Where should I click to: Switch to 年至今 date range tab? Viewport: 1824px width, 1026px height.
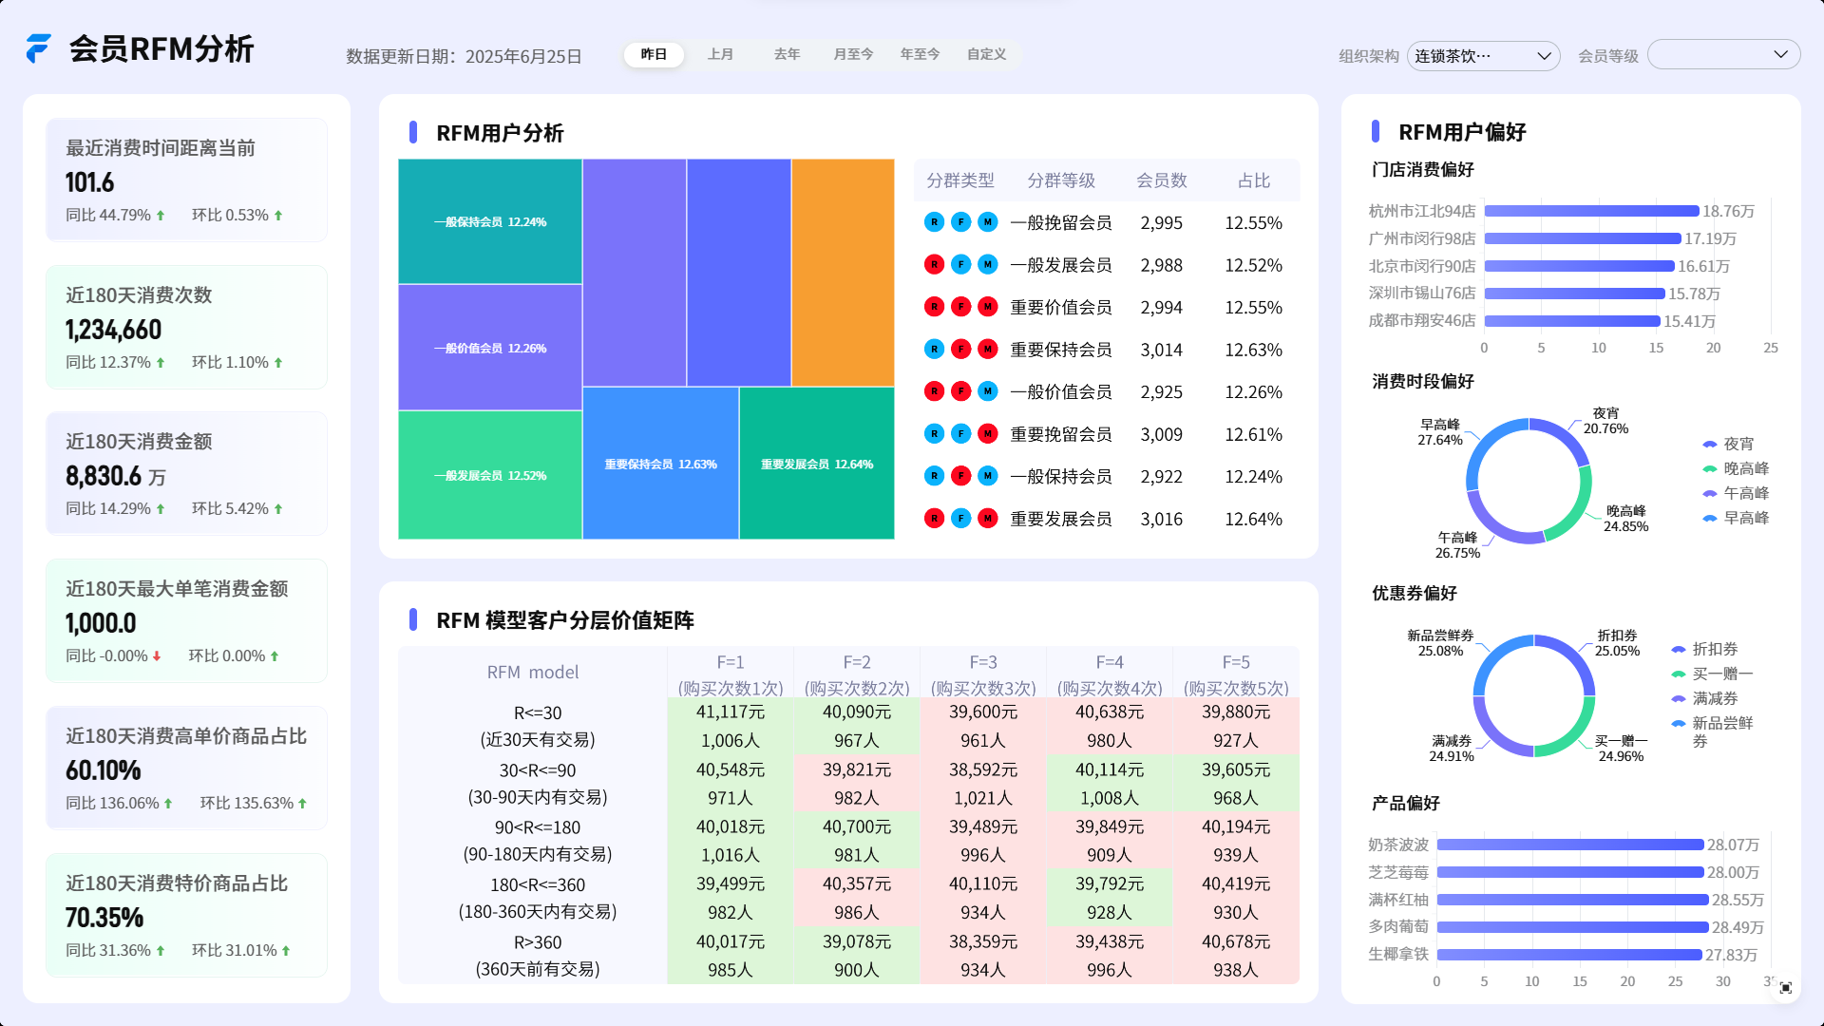(x=920, y=54)
